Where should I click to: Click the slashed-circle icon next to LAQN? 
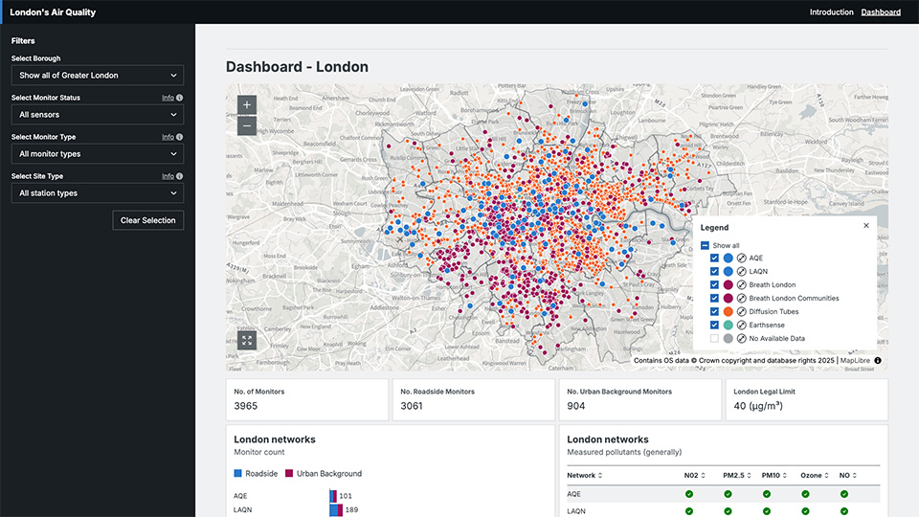[x=741, y=271]
